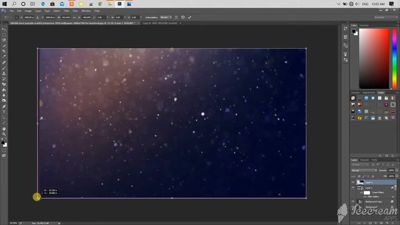Toggle visibility of second Layer with smart filters
400x225 pixels.
tap(353, 187)
